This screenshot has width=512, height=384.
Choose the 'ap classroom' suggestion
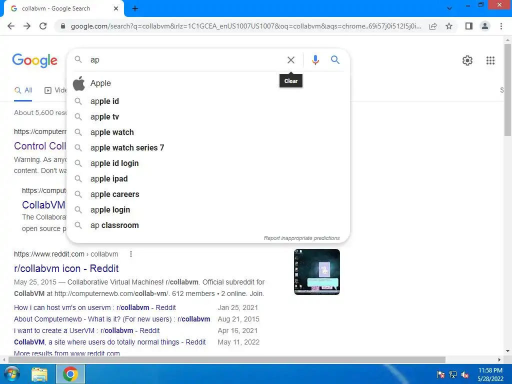[x=208, y=225]
